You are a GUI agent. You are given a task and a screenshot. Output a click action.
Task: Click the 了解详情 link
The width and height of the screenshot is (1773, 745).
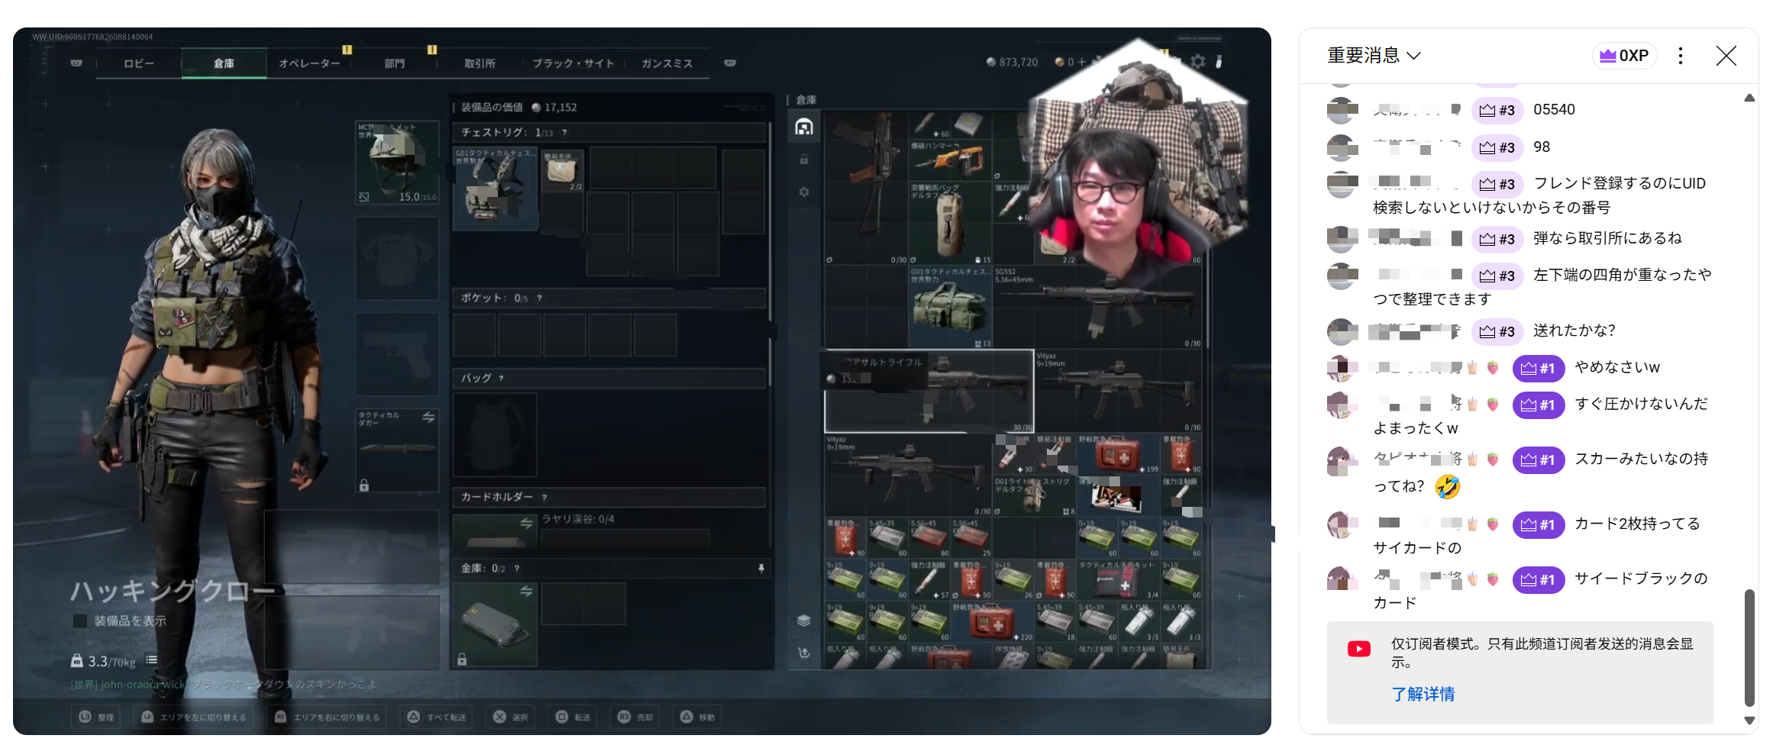click(x=1423, y=694)
